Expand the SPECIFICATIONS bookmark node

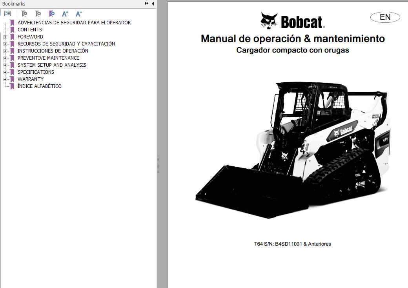(x=5, y=72)
